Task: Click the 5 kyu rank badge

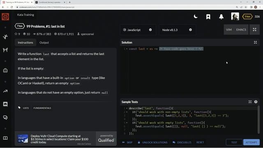Action: 247,16
